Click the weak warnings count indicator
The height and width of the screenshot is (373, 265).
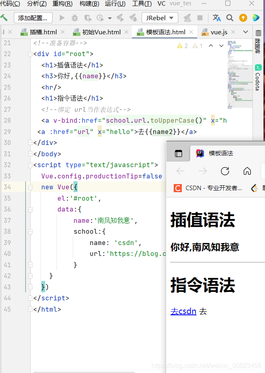click(x=198, y=46)
